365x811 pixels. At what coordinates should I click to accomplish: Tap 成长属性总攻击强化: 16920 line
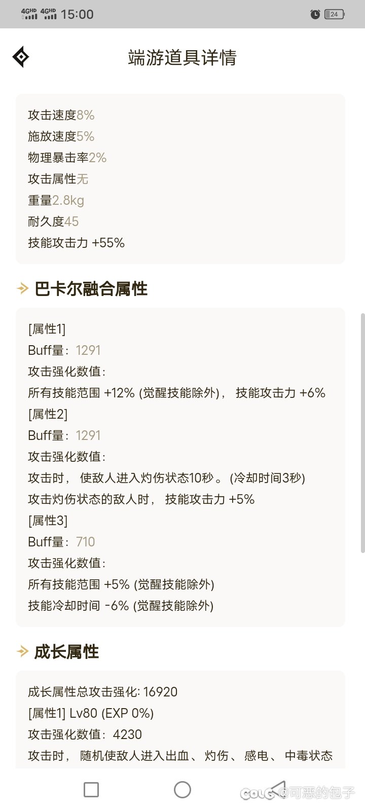(103, 692)
